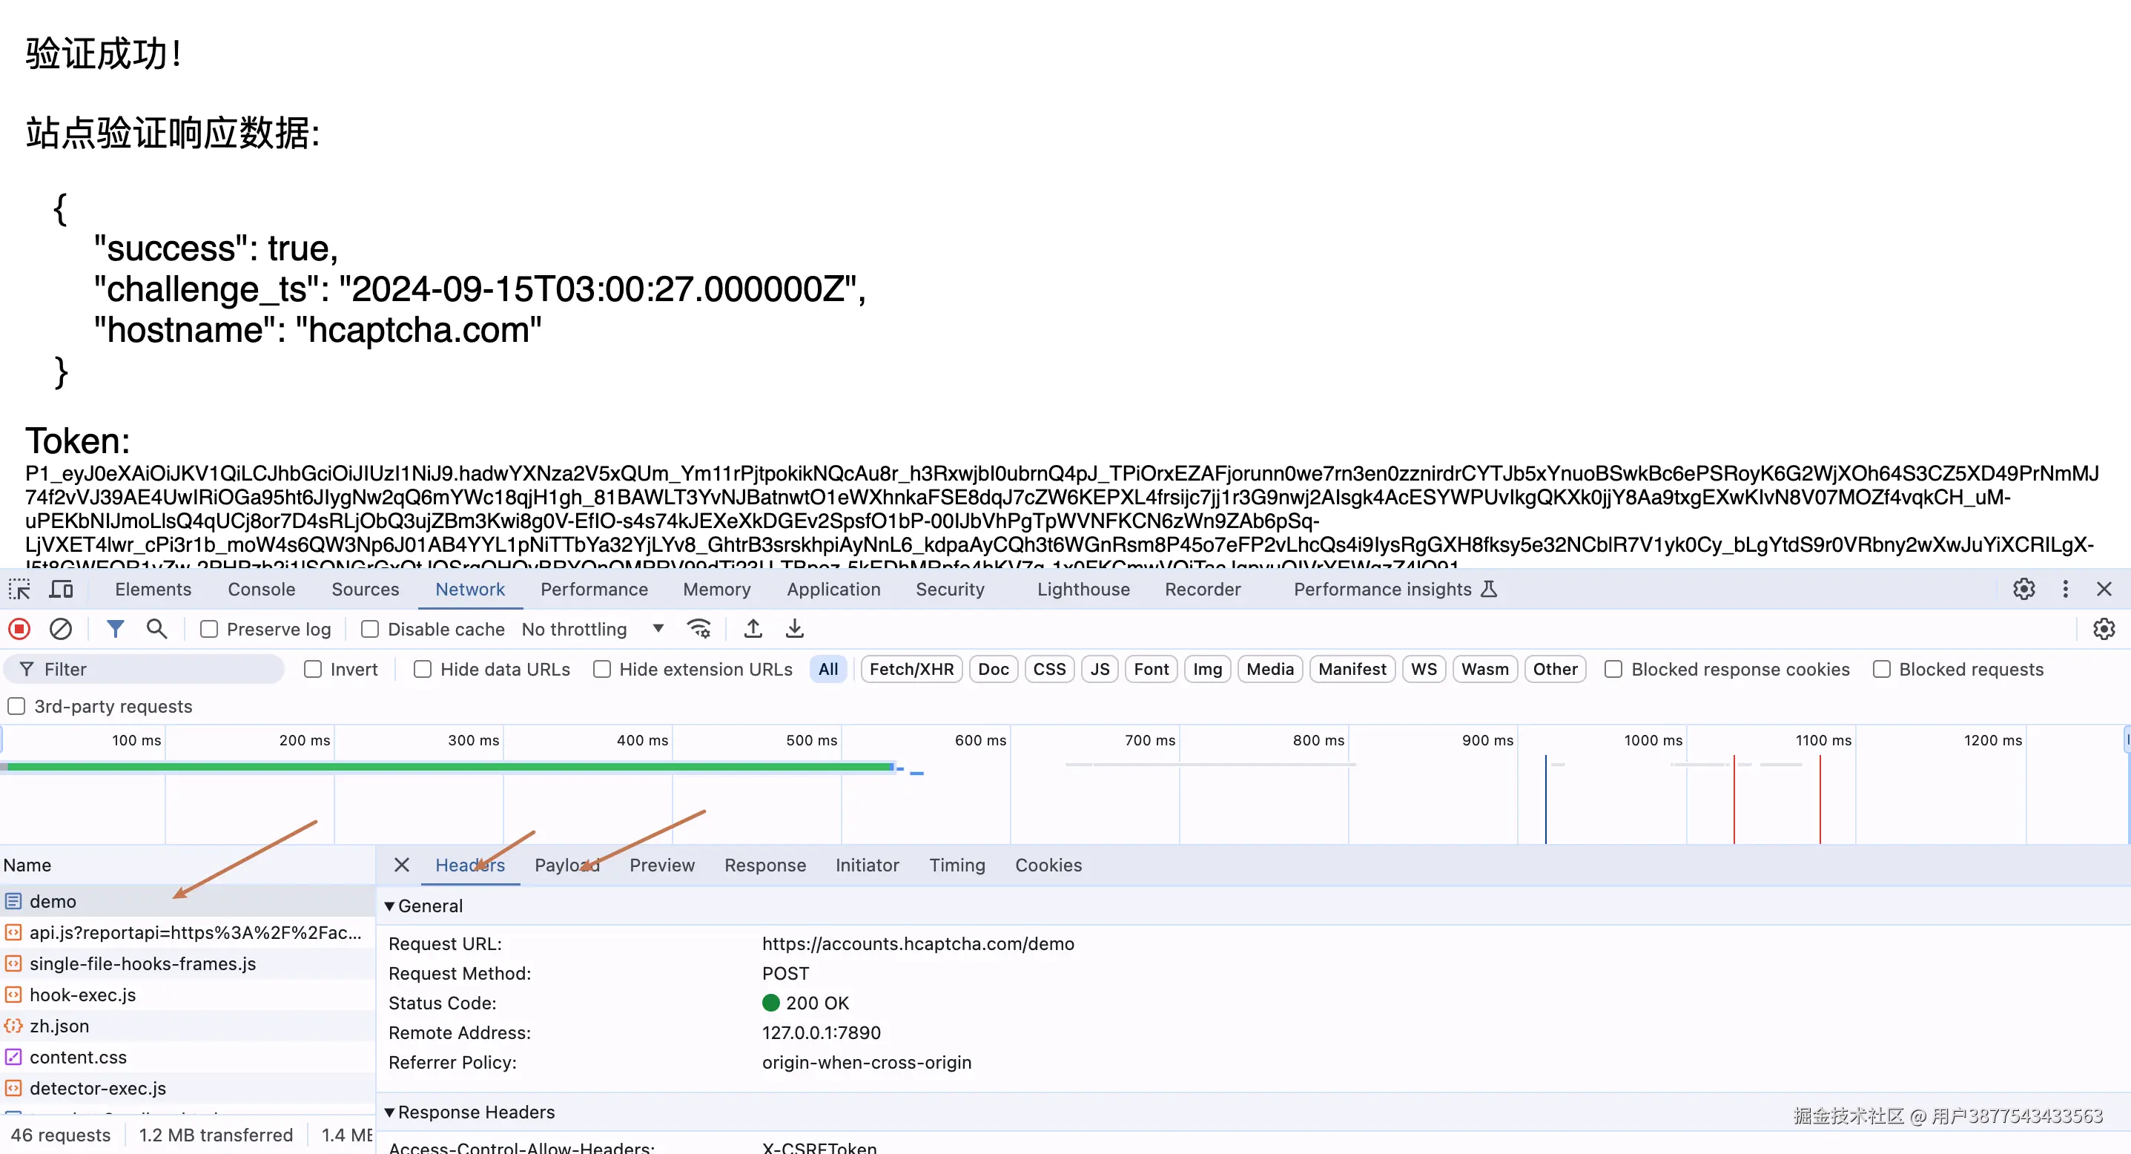Toggle the device toolbar icon
The image size is (2131, 1154).
pyautogui.click(x=62, y=589)
